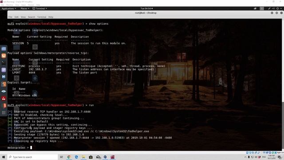284x160 pixels.
Task: Open the terminal Search menu
Action: [32, 17]
